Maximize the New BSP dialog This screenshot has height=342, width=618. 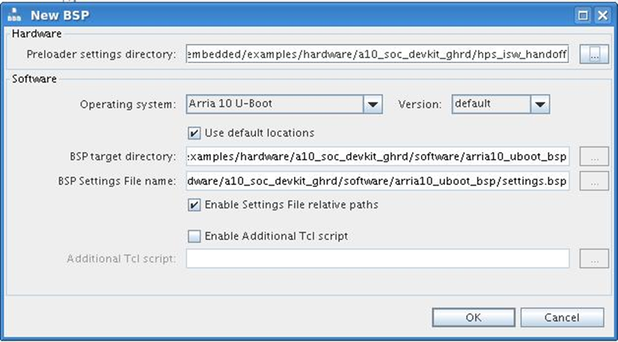(x=583, y=16)
